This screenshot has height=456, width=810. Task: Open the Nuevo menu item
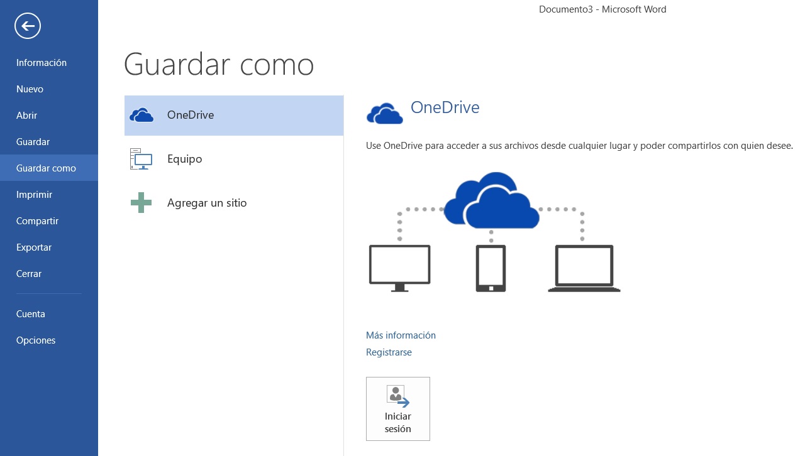[x=49, y=89]
